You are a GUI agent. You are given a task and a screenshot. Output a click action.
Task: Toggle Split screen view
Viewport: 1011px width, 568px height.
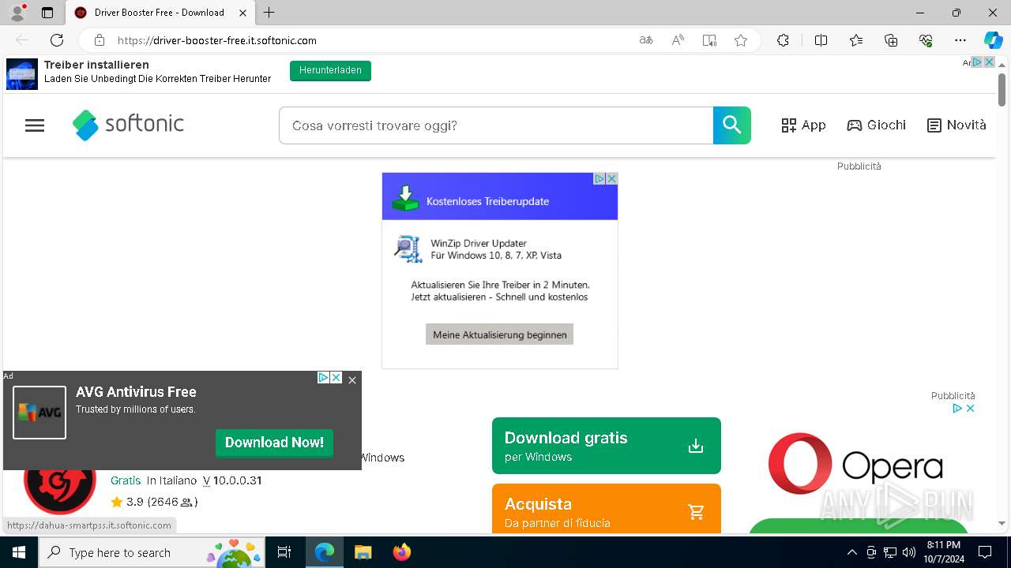(821, 40)
